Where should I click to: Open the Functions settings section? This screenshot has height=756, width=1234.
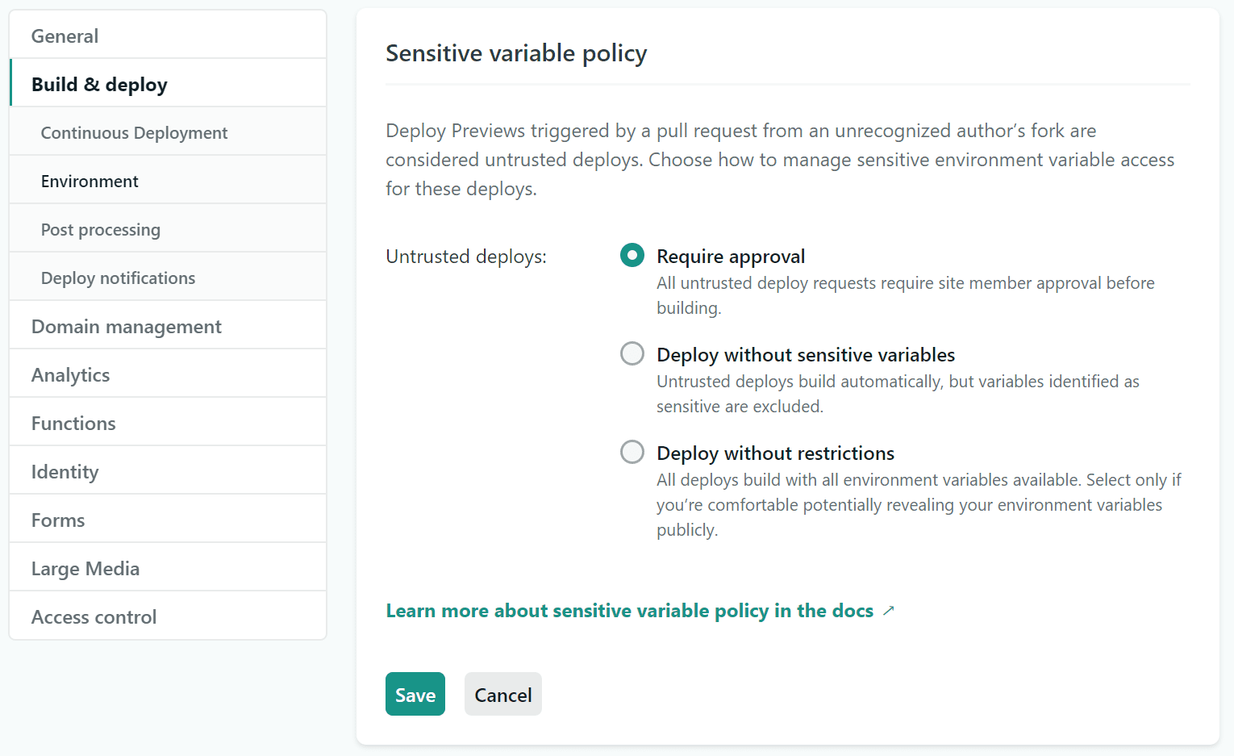click(x=73, y=424)
